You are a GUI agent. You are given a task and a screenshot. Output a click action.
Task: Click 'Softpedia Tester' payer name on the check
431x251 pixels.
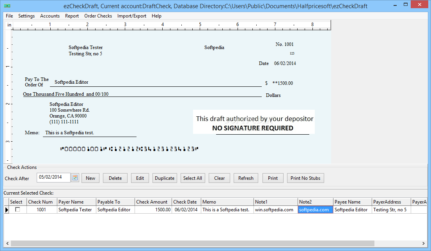coord(85,47)
